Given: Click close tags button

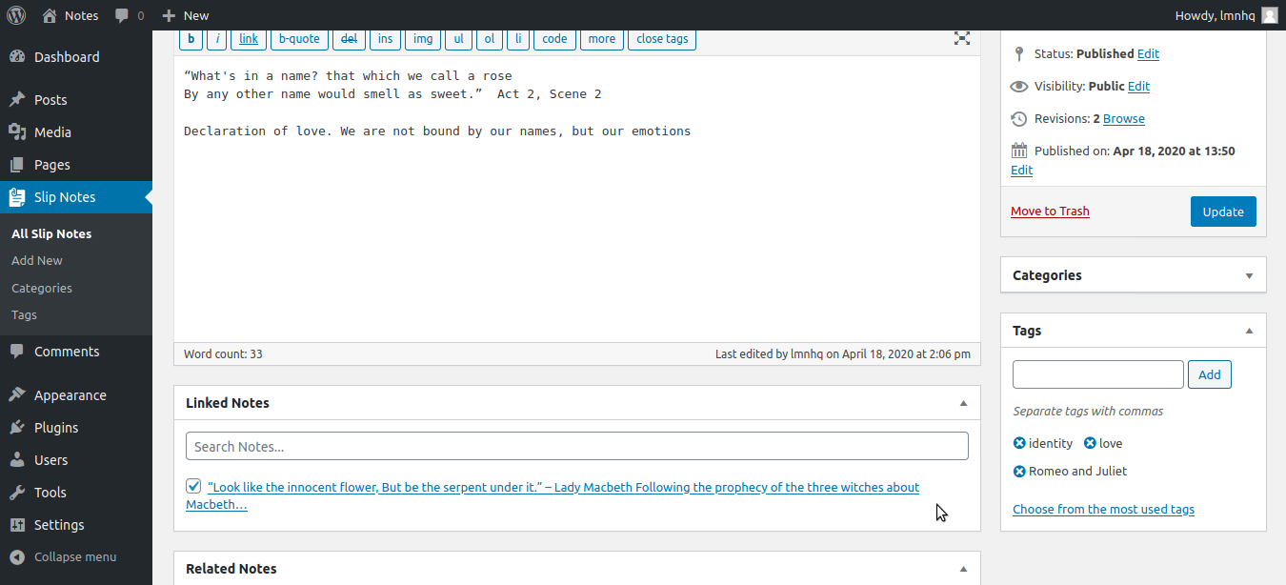Looking at the screenshot, I should tap(662, 39).
